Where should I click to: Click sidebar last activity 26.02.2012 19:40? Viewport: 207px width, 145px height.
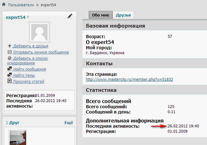point(51,101)
